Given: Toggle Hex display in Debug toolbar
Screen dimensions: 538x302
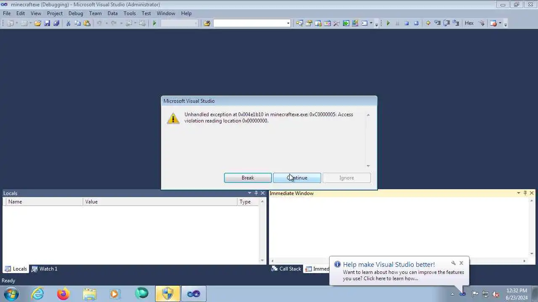Looking at the screenshot, I should click(x=469, y=23).
